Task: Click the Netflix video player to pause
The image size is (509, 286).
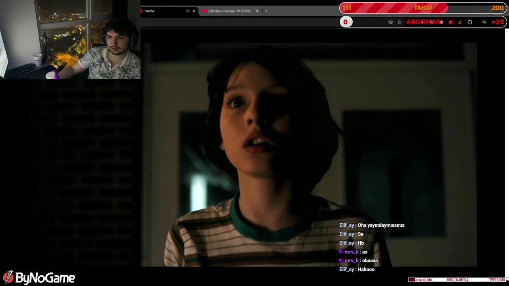Action: (310, 155)
